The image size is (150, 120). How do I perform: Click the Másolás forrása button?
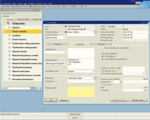pos(119,100)
